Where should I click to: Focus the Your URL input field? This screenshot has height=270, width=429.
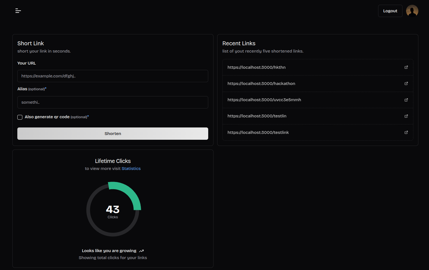(113, 76)
